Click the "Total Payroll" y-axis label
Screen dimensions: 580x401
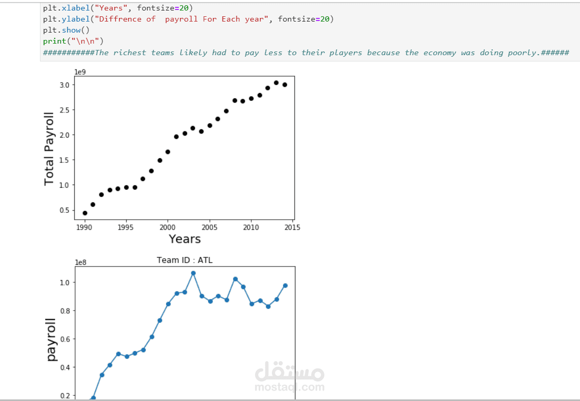[49, 149]
